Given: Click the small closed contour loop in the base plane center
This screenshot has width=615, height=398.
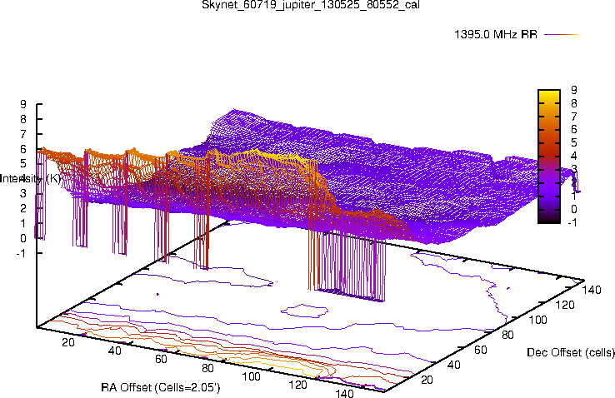Looking at the screenshot, I should click(305, 311).
